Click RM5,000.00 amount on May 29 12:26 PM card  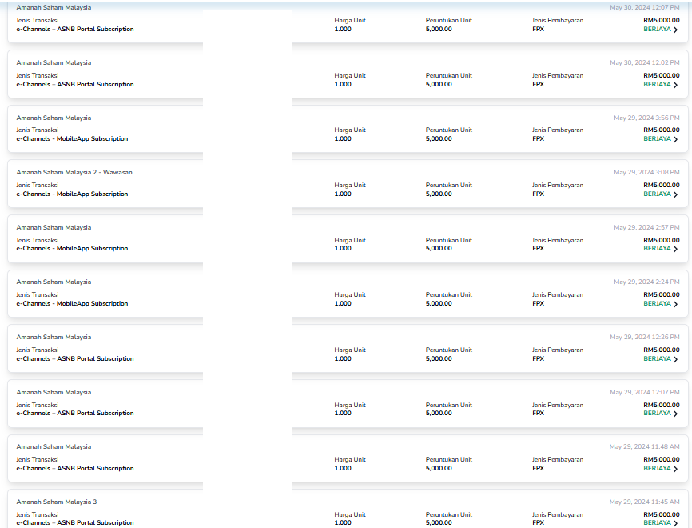pyautogui.click(x=662, y=350)
